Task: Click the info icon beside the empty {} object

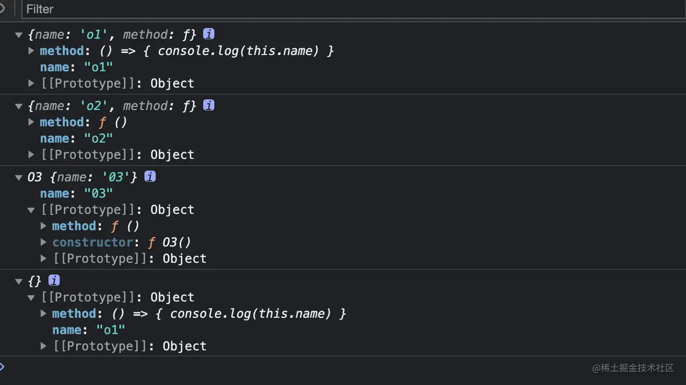Action: [x=54, y=281]
